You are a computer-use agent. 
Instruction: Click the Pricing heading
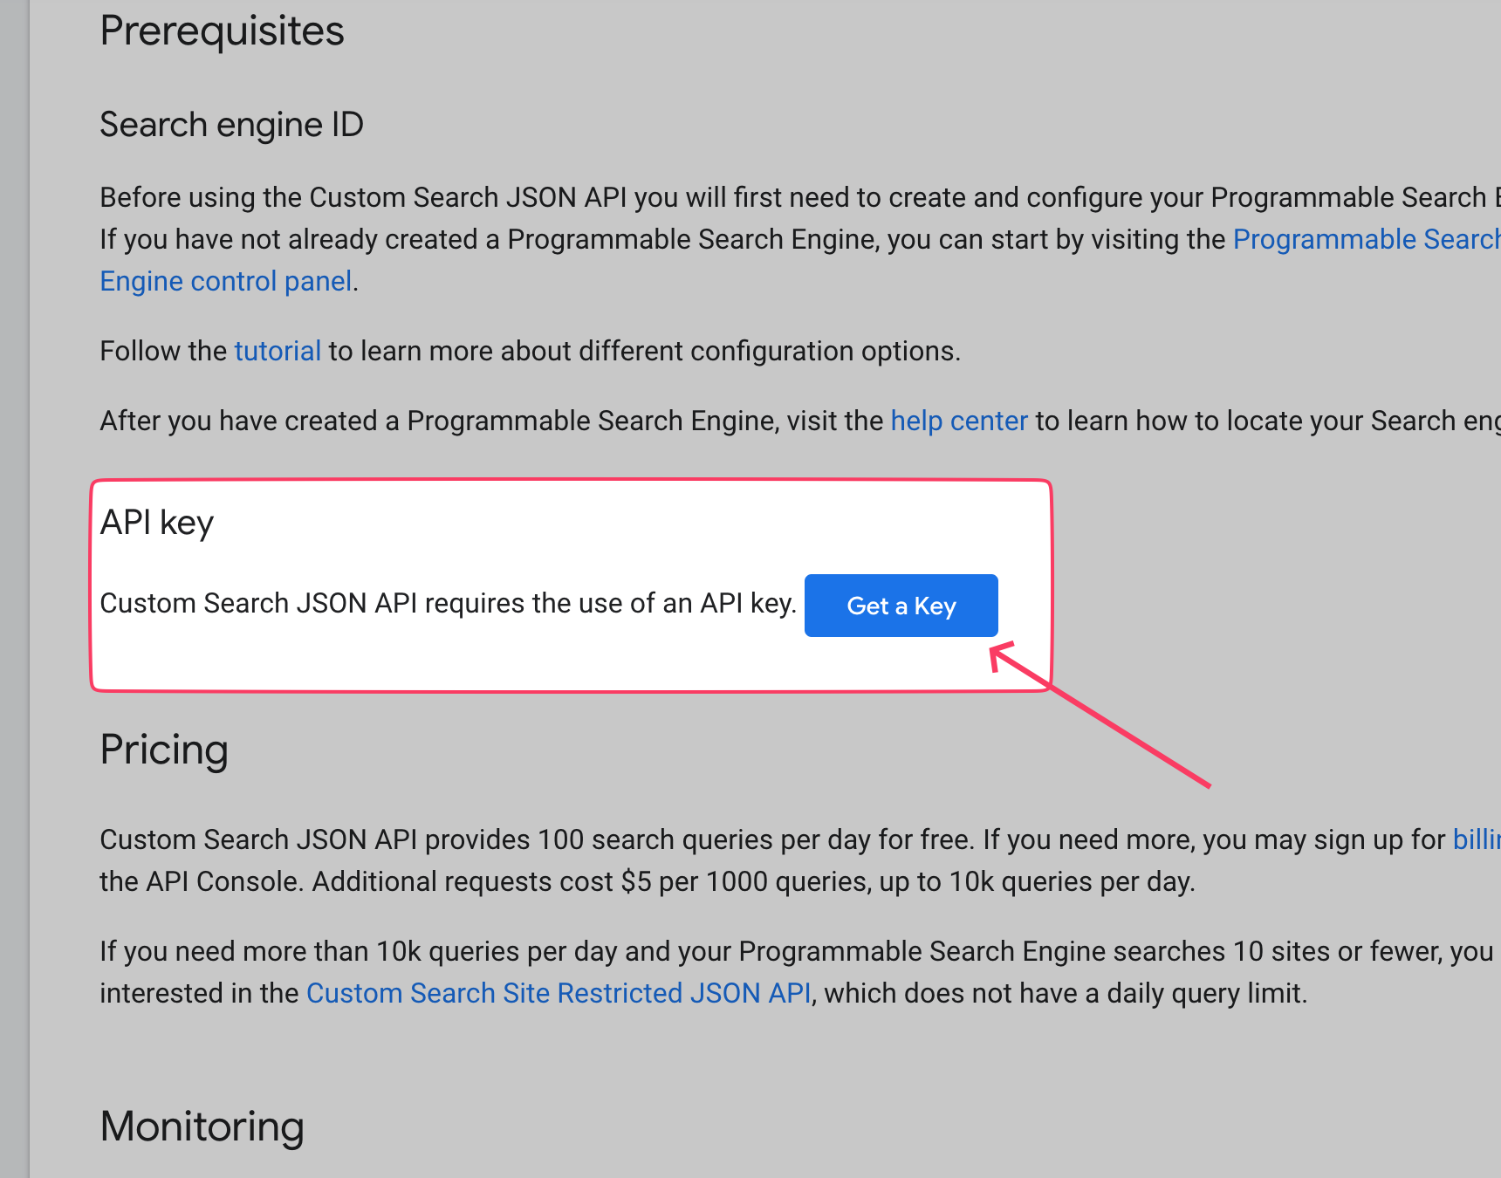(x=164, y=750)
